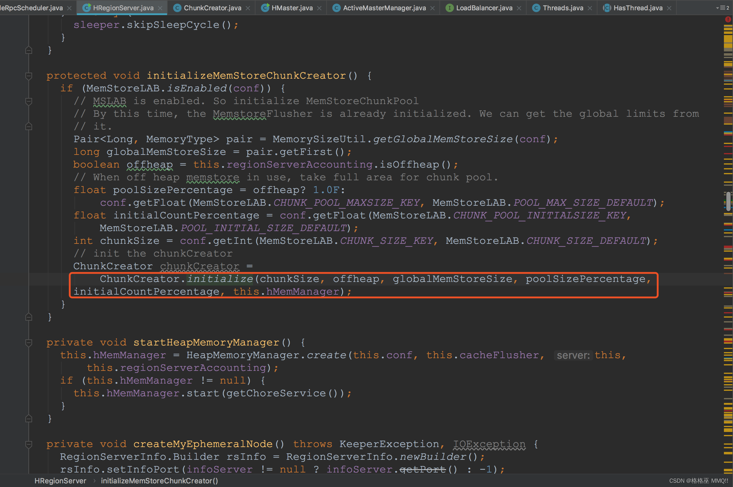Switch to the HMaster.java tab

292,8
